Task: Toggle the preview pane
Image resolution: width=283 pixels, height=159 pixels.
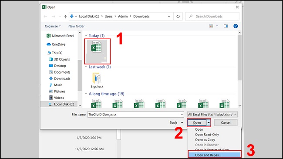Action: tap(226, 26)
